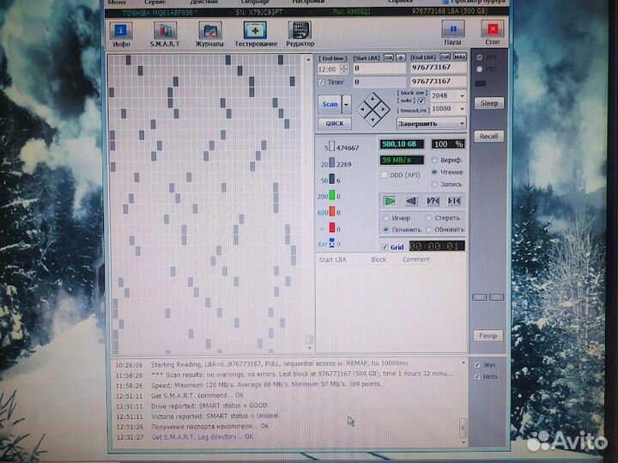Click the QUICK scan button
Image resolution: width=618 pixels, height=463 pixels.
pyautogui.click(x=333, y=124)
